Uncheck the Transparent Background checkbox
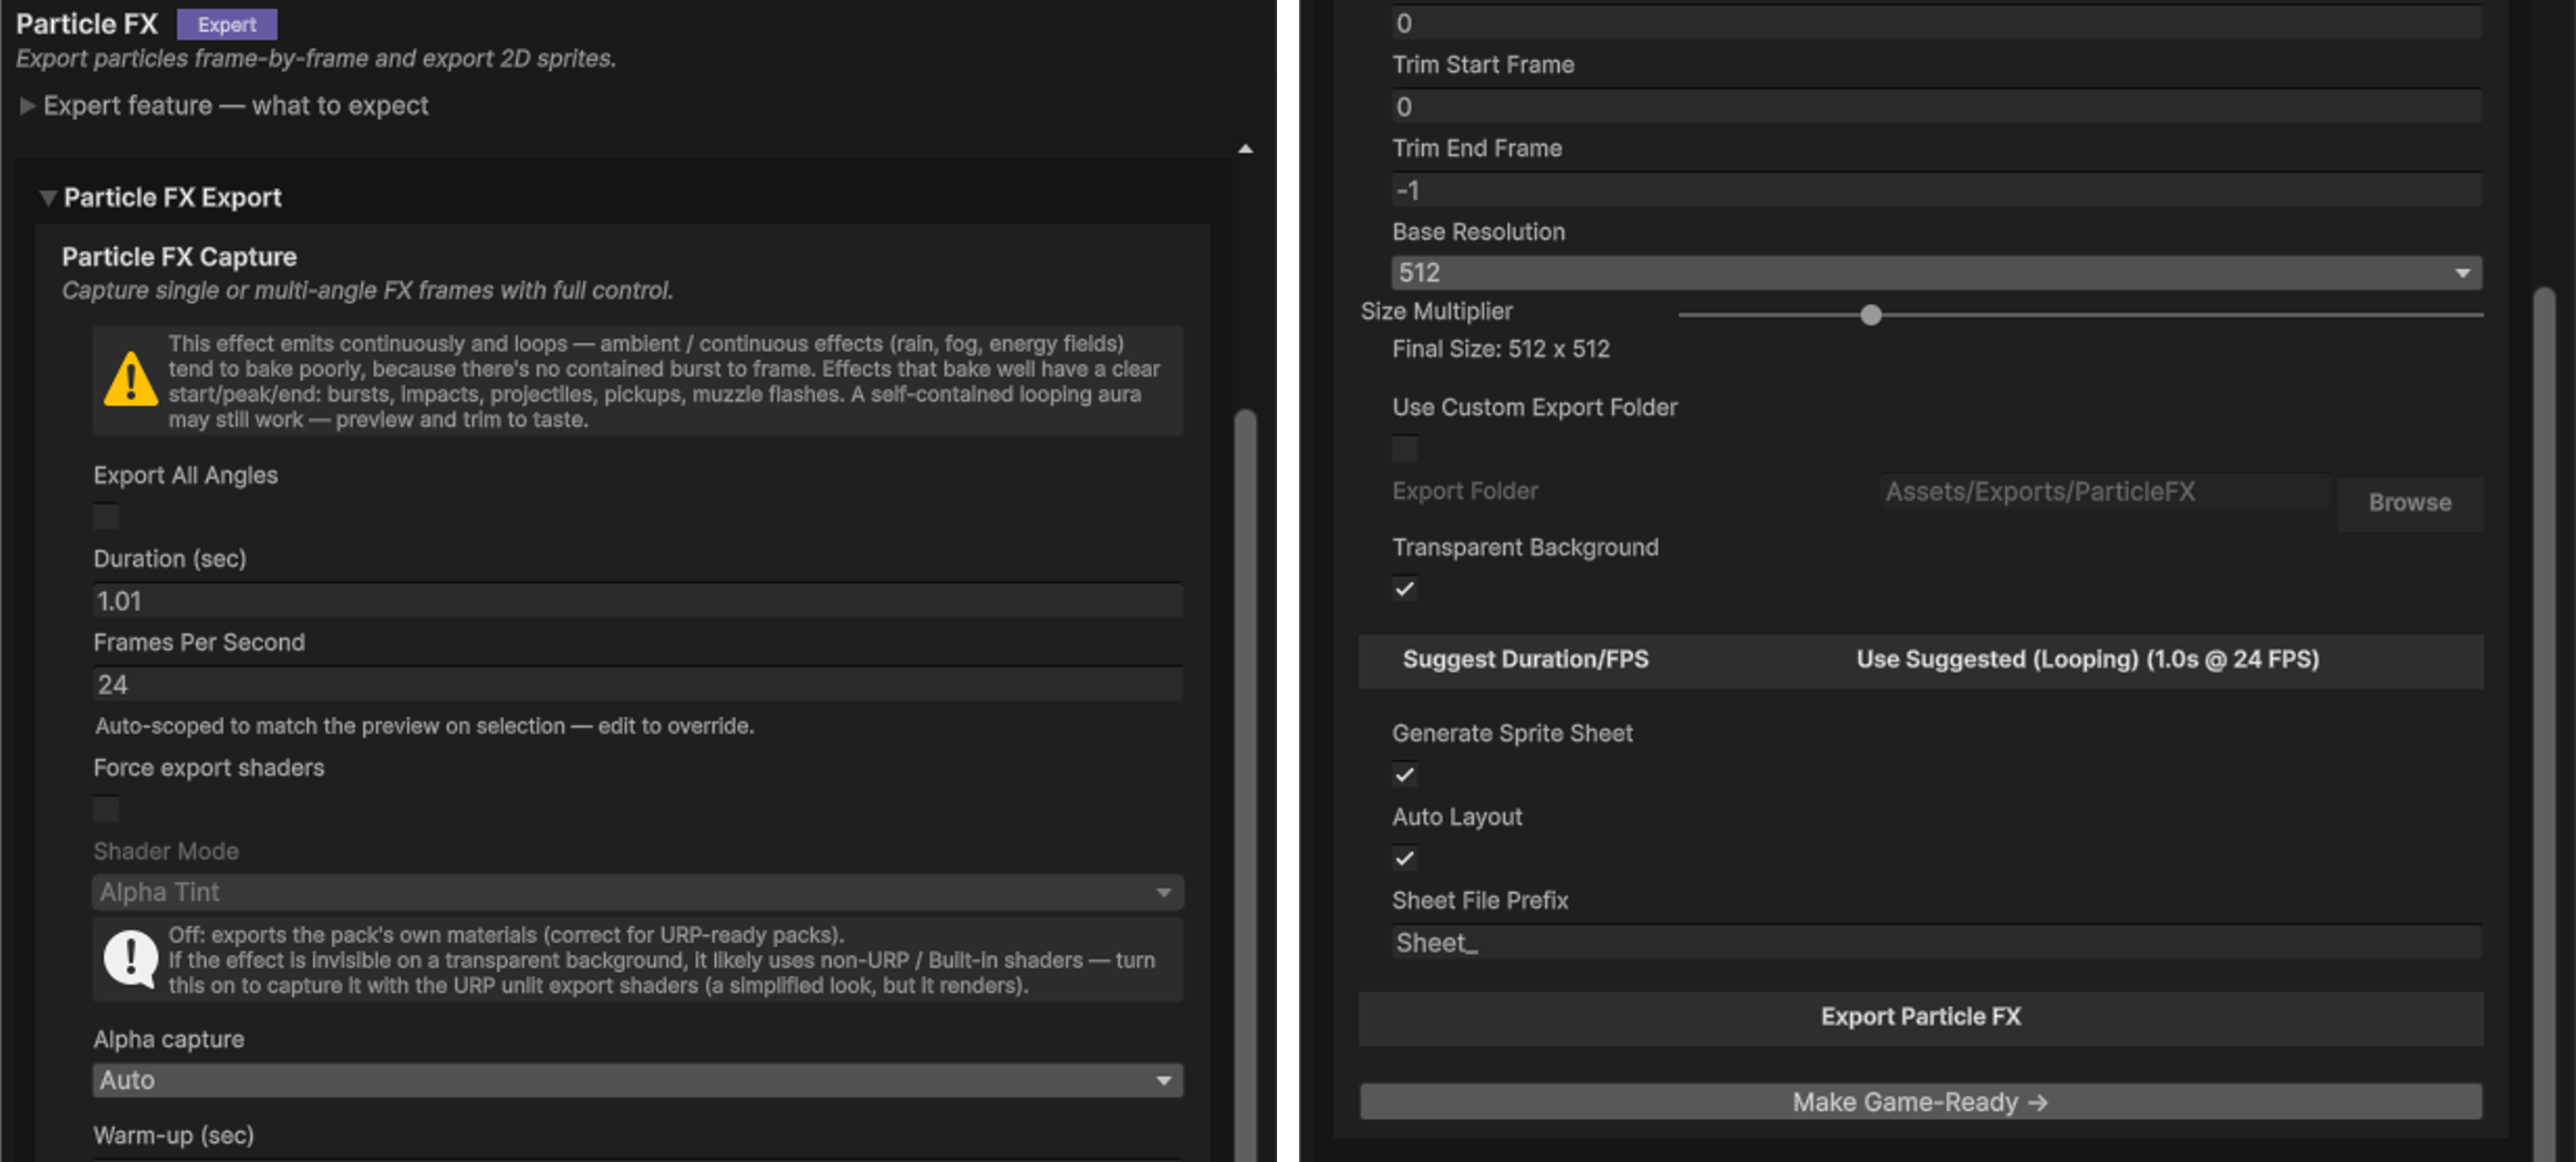Screen dimensions: 2576x1162 1405,588
